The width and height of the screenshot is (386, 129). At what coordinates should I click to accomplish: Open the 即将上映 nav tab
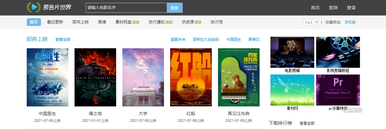click(80, 22)
